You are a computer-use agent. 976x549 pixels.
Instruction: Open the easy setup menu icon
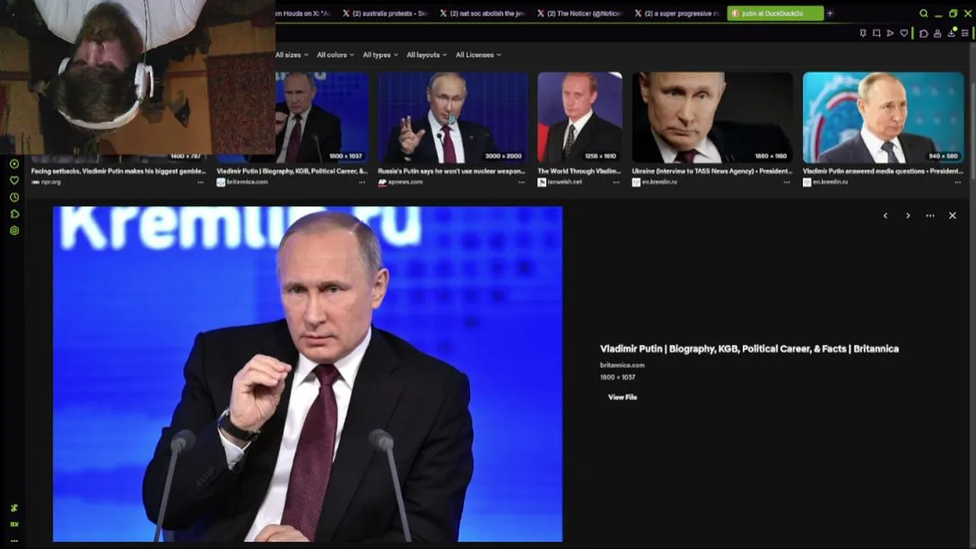[965, 34]
